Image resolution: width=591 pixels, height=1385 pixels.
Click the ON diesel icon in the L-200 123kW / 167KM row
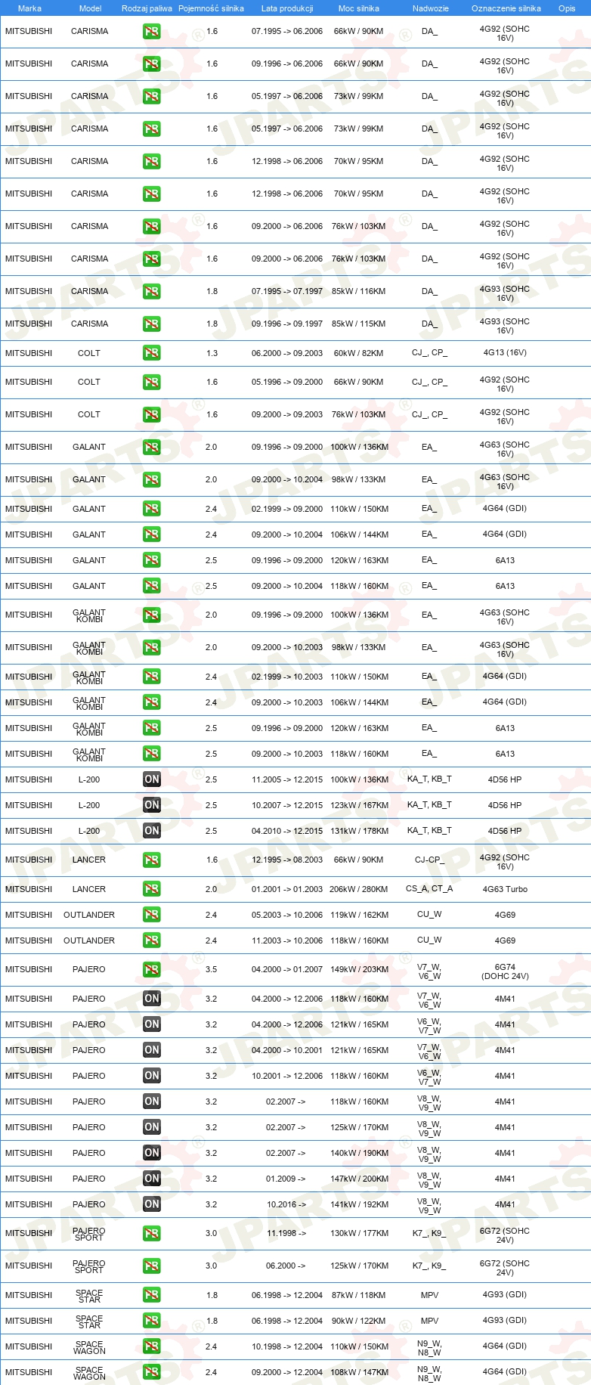coord(152,805)
